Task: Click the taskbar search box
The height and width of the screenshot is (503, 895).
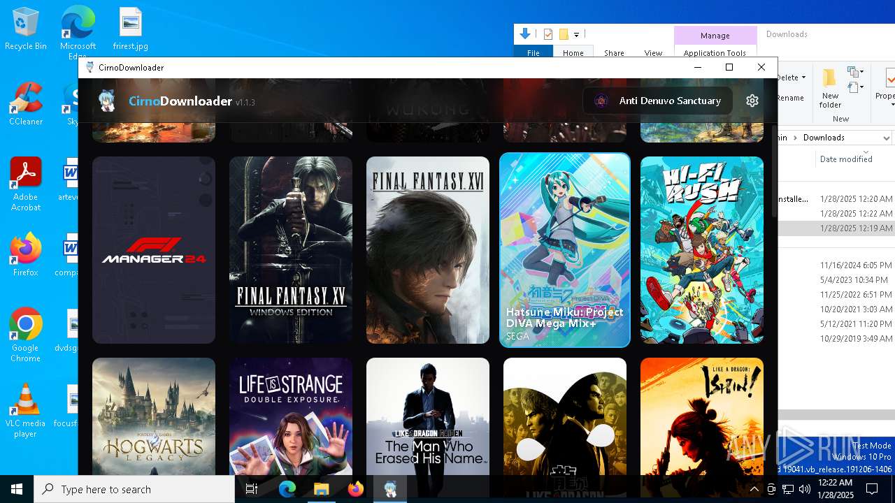Action: click(x=134, y=489)
